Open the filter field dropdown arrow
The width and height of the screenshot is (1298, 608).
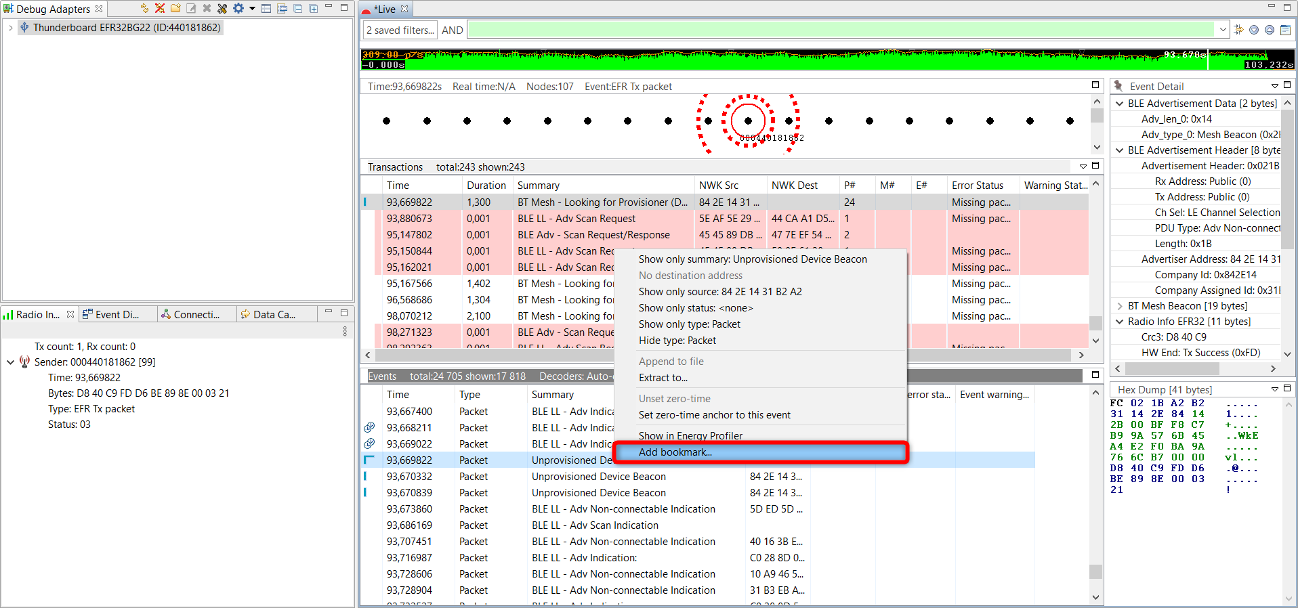1223,30
